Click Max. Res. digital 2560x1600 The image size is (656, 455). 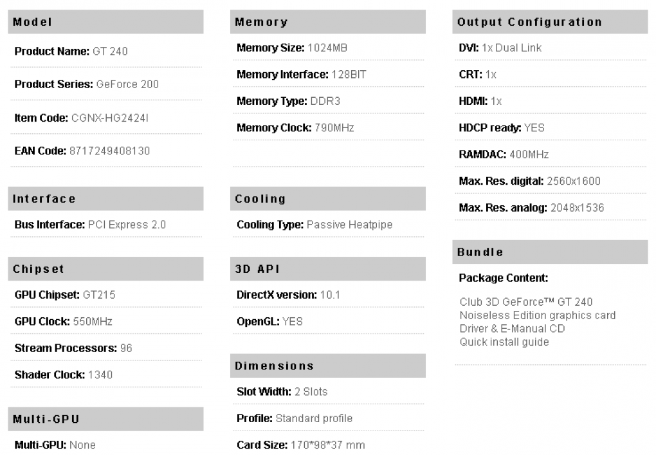point(530,181)
